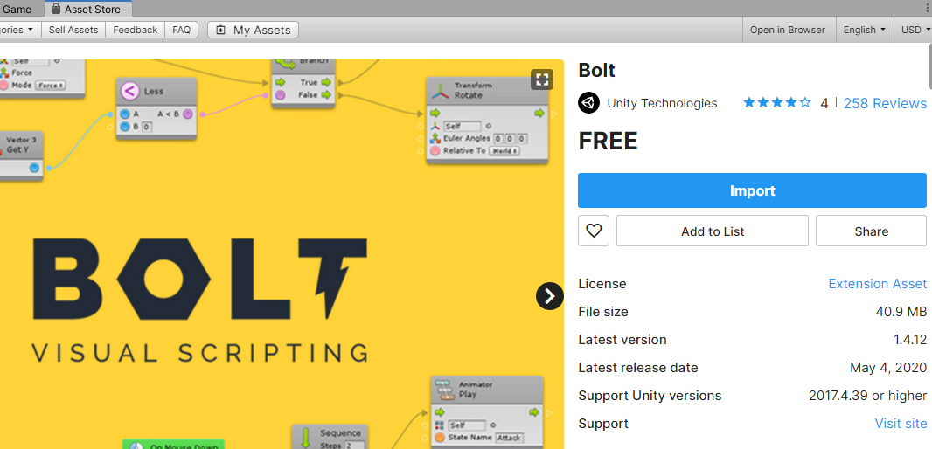Switch to the Game tab
Viewport: 932px width, 449px height.
[x=17, y=10]
